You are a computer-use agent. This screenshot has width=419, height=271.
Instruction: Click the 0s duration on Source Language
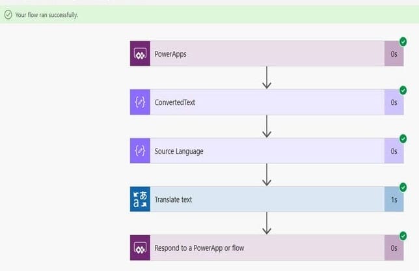click(394, 151)
